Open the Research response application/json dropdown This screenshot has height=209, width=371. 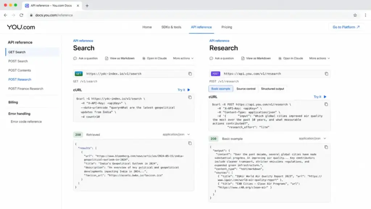coord(312,138)
